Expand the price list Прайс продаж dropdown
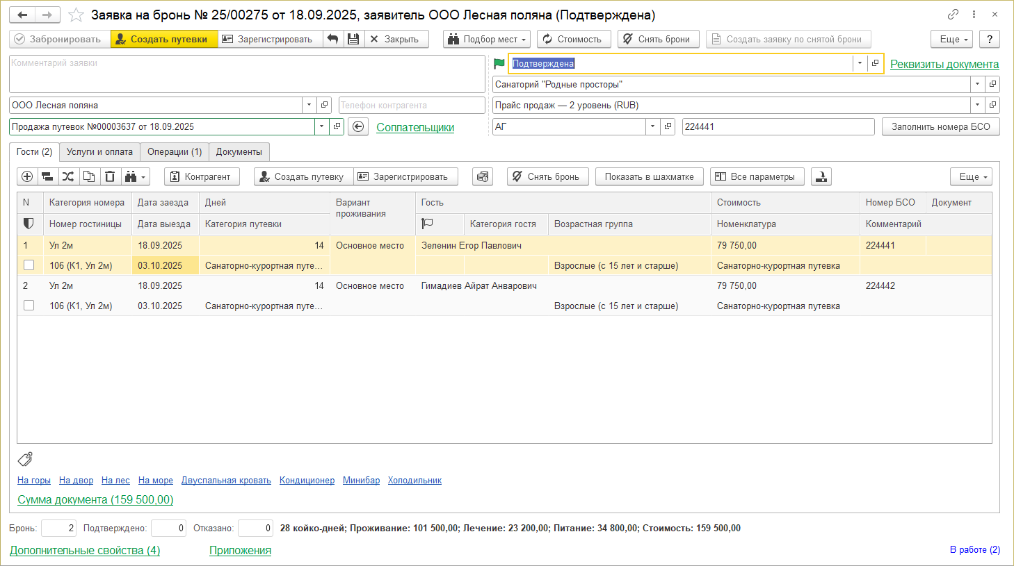The image size is (1014, 566). coord(977,106)
